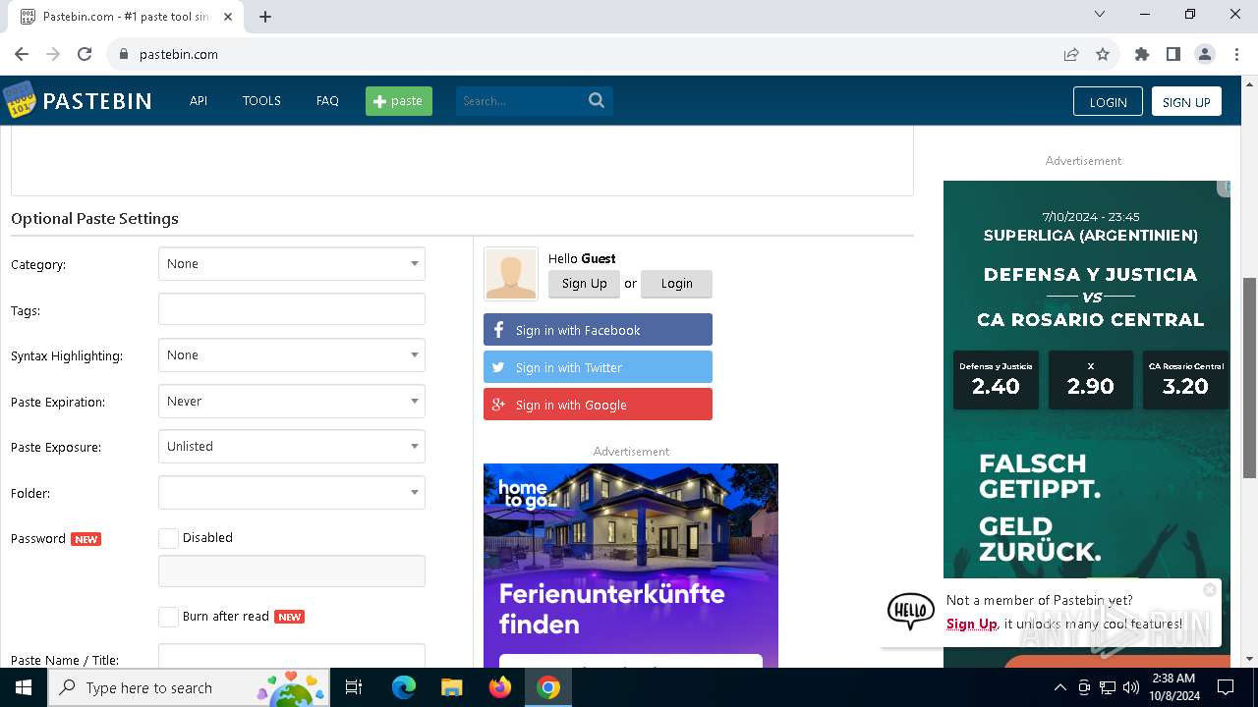Open the Paste Exposure dropdown
This screenshot has width=1258, height=707.
coord(292,447)
